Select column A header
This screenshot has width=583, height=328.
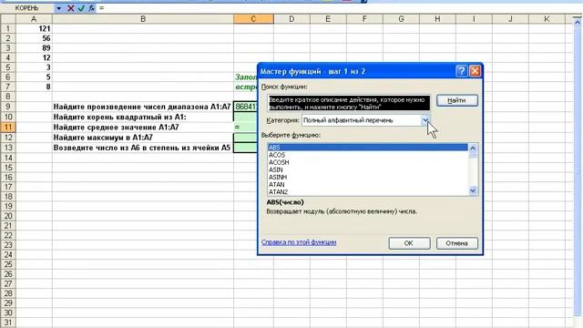(x=34, y=19)
